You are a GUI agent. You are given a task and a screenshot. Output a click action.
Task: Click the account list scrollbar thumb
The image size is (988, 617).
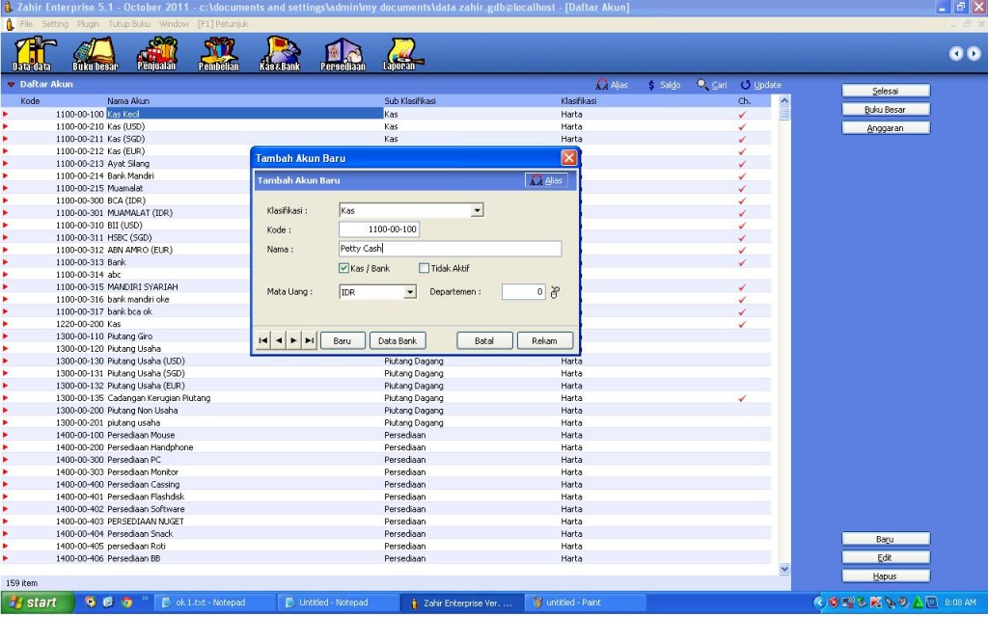tap(784, 114)
